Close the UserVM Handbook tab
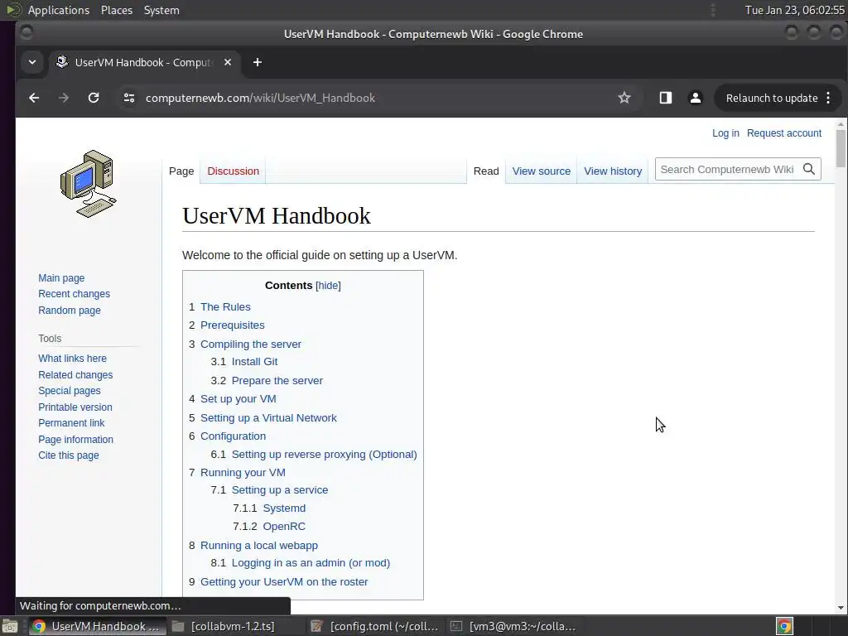This screenshot has height=636, width=848. (x=228, y=62)
